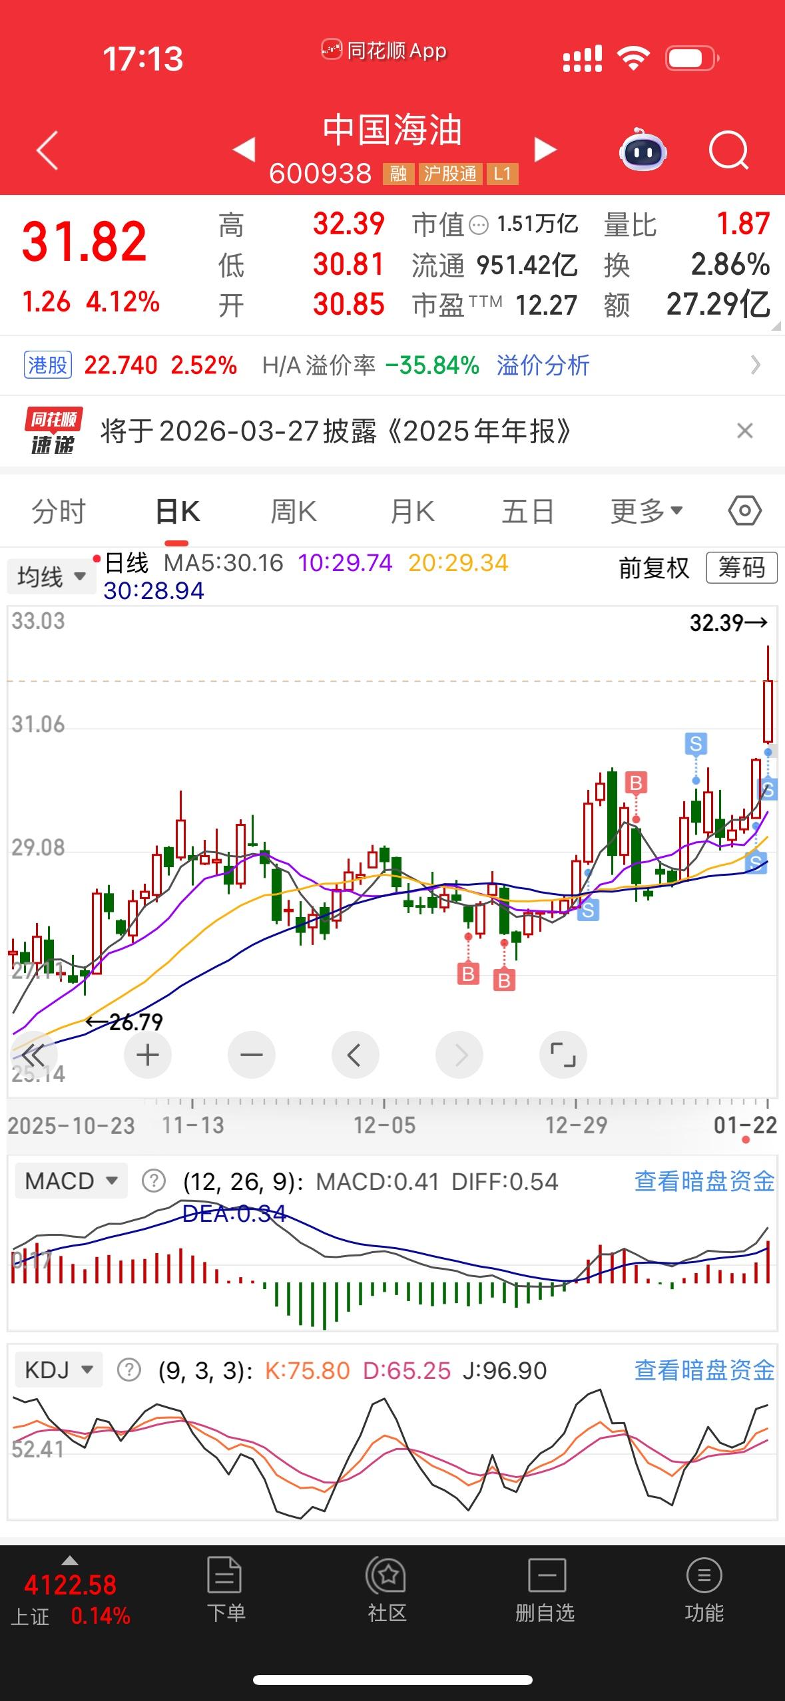Tap the 01-22 date marker on axis

coord(745,1125)
